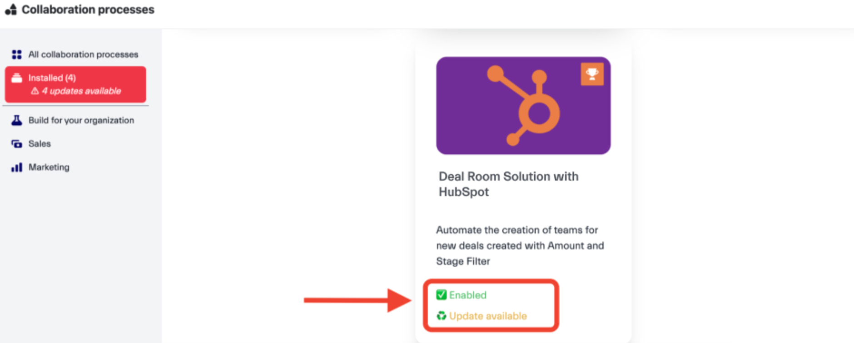Open the Deal Room Solution with HubSpot title
The width and height of the screenshot is (854, 343).
tap(508, 184)
